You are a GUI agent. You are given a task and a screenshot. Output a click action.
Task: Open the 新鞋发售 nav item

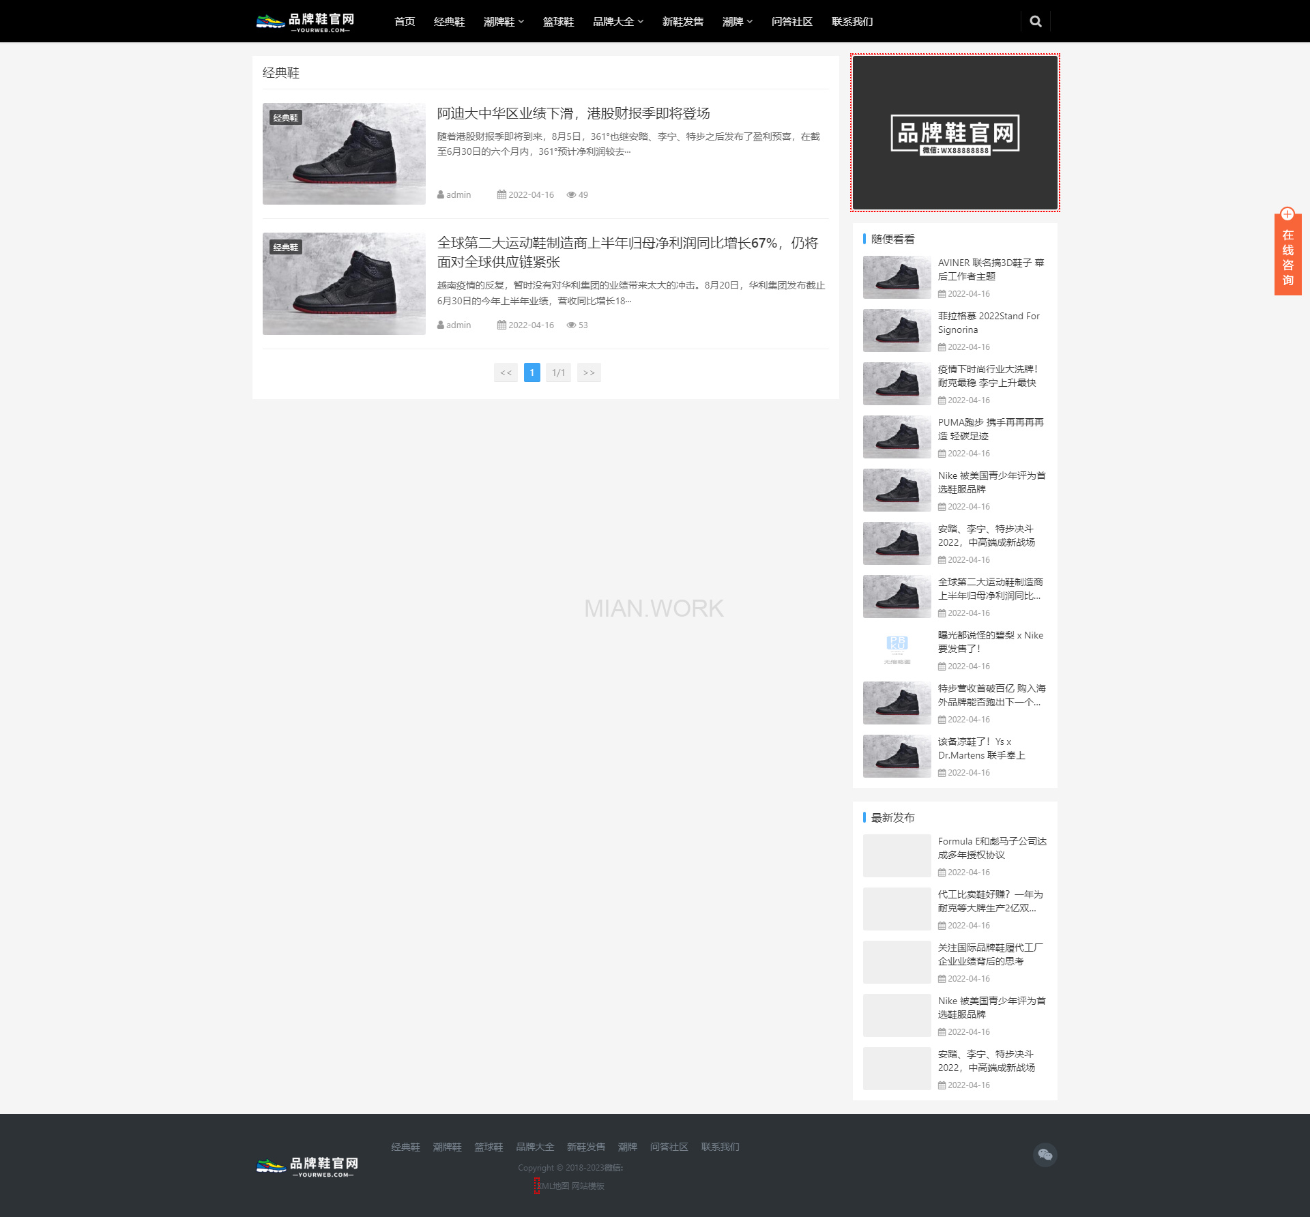682,21
